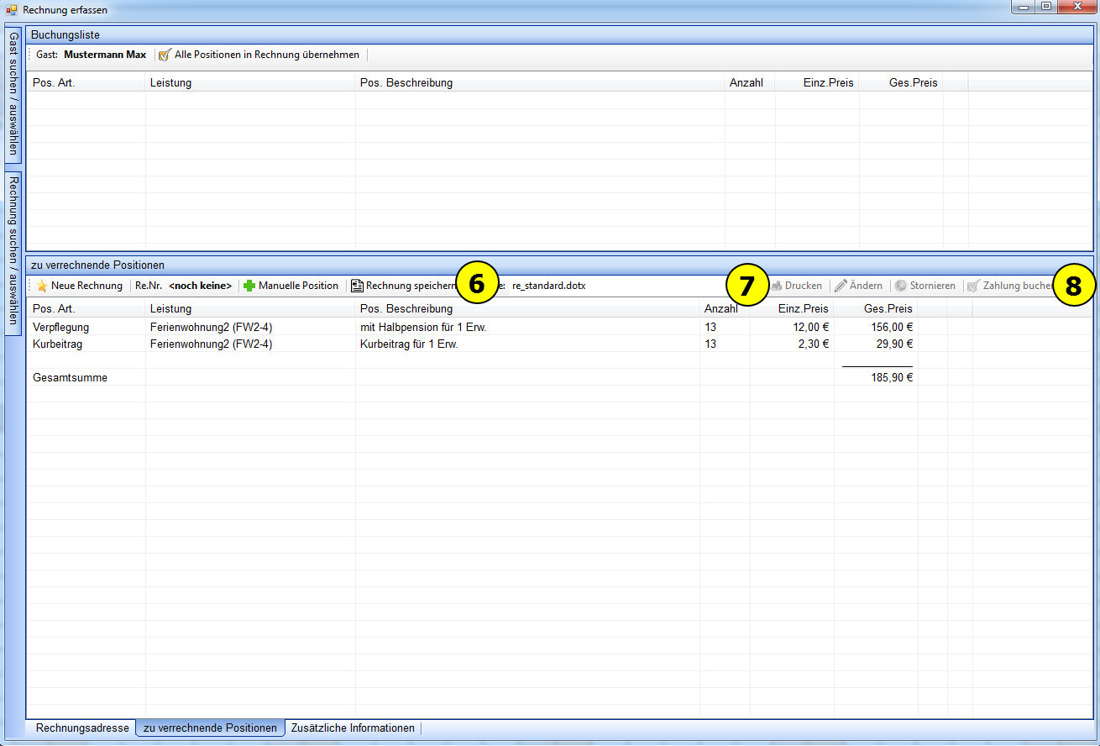The width and height of the screenshot is (1100, 746).
Task: Click the Drucken printer icon
Action: point(777,286)
